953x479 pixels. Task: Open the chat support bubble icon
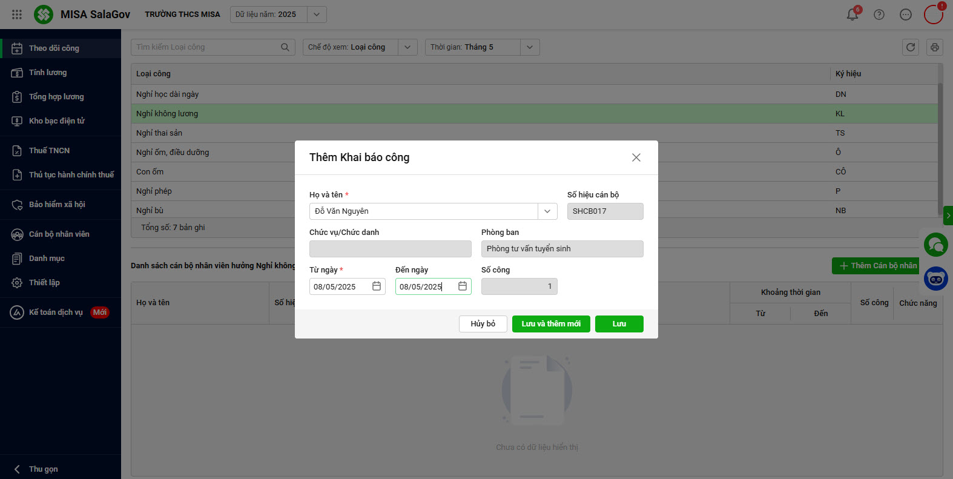coord(936,245)
